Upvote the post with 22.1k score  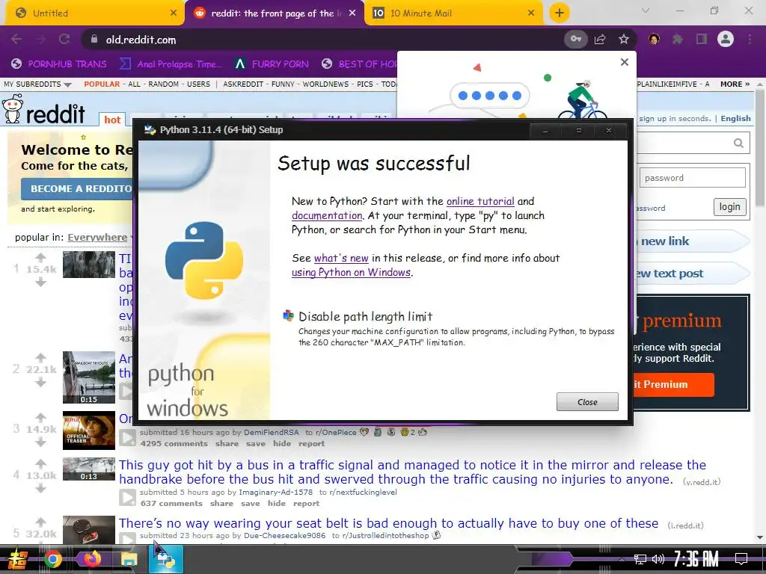point(40,358)
